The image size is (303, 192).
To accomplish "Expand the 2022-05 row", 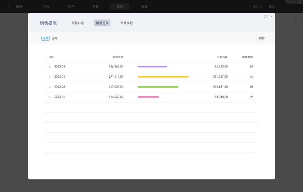I will pyautogui.click(x=50, y=67).
